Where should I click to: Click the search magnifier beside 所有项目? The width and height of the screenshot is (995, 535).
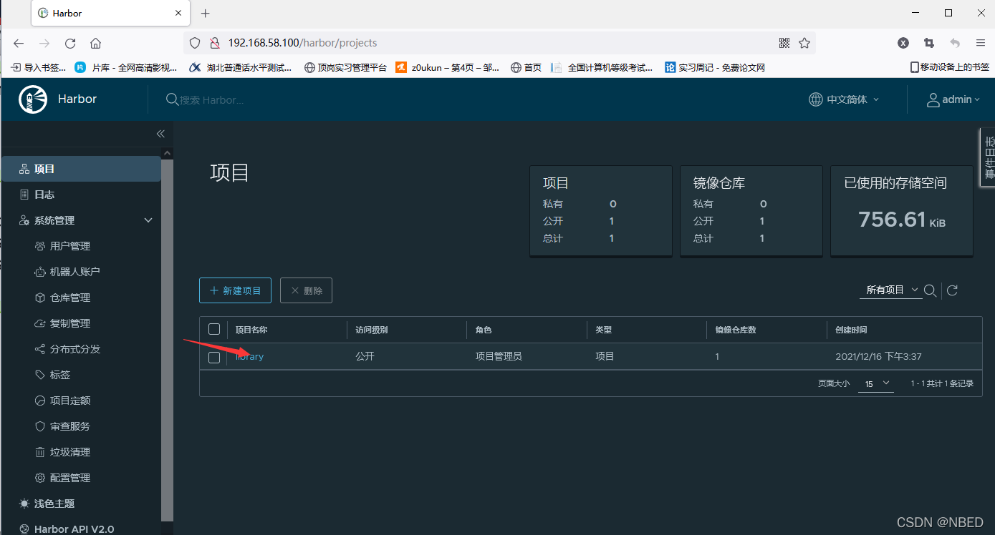click(930, 290)
